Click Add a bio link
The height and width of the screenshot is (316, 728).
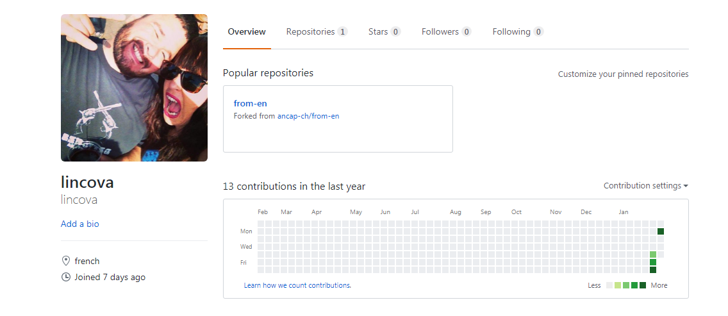[80, 224]
